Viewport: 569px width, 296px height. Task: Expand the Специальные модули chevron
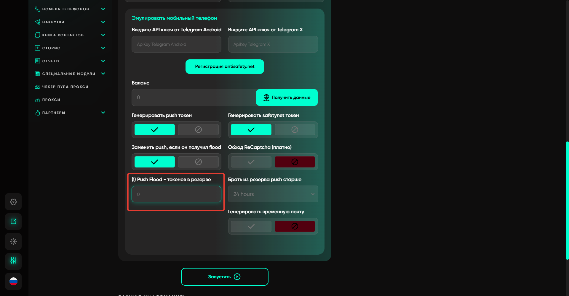coord(103,74)
